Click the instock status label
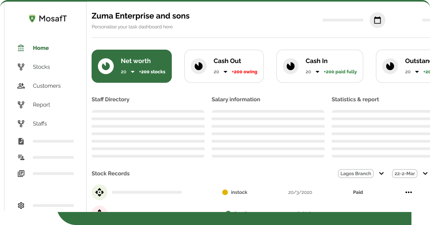Viewport: 430px width, 225px height. point(239,192)
